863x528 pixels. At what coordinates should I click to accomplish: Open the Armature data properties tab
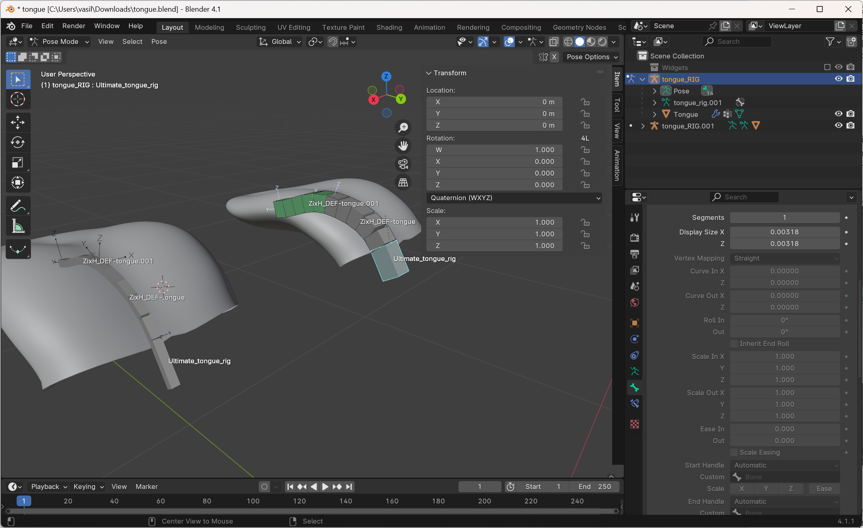pos(635,371)
